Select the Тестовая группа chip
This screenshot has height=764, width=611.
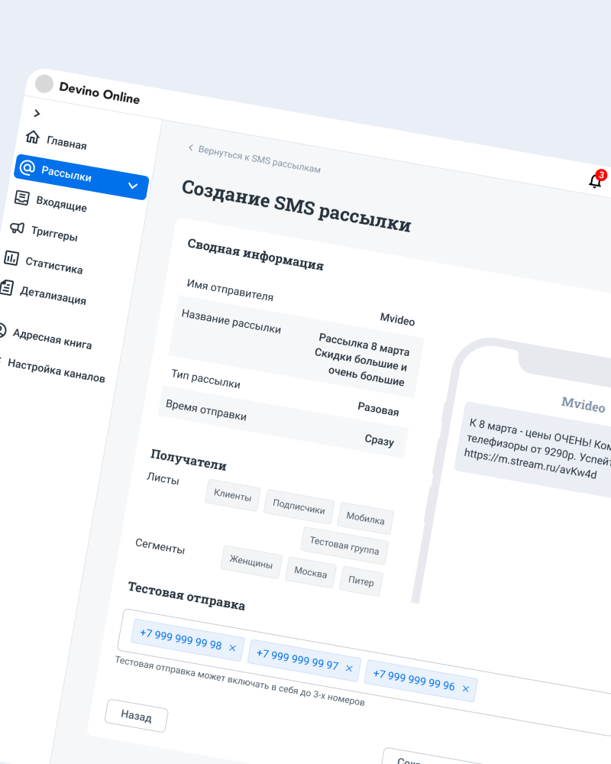tap(344, 545)
